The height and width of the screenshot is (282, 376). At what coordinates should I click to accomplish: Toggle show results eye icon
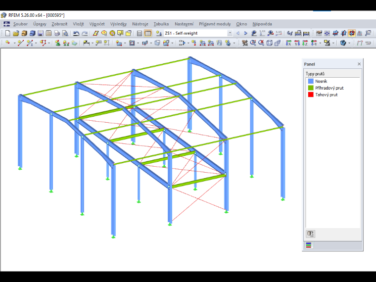271,33
